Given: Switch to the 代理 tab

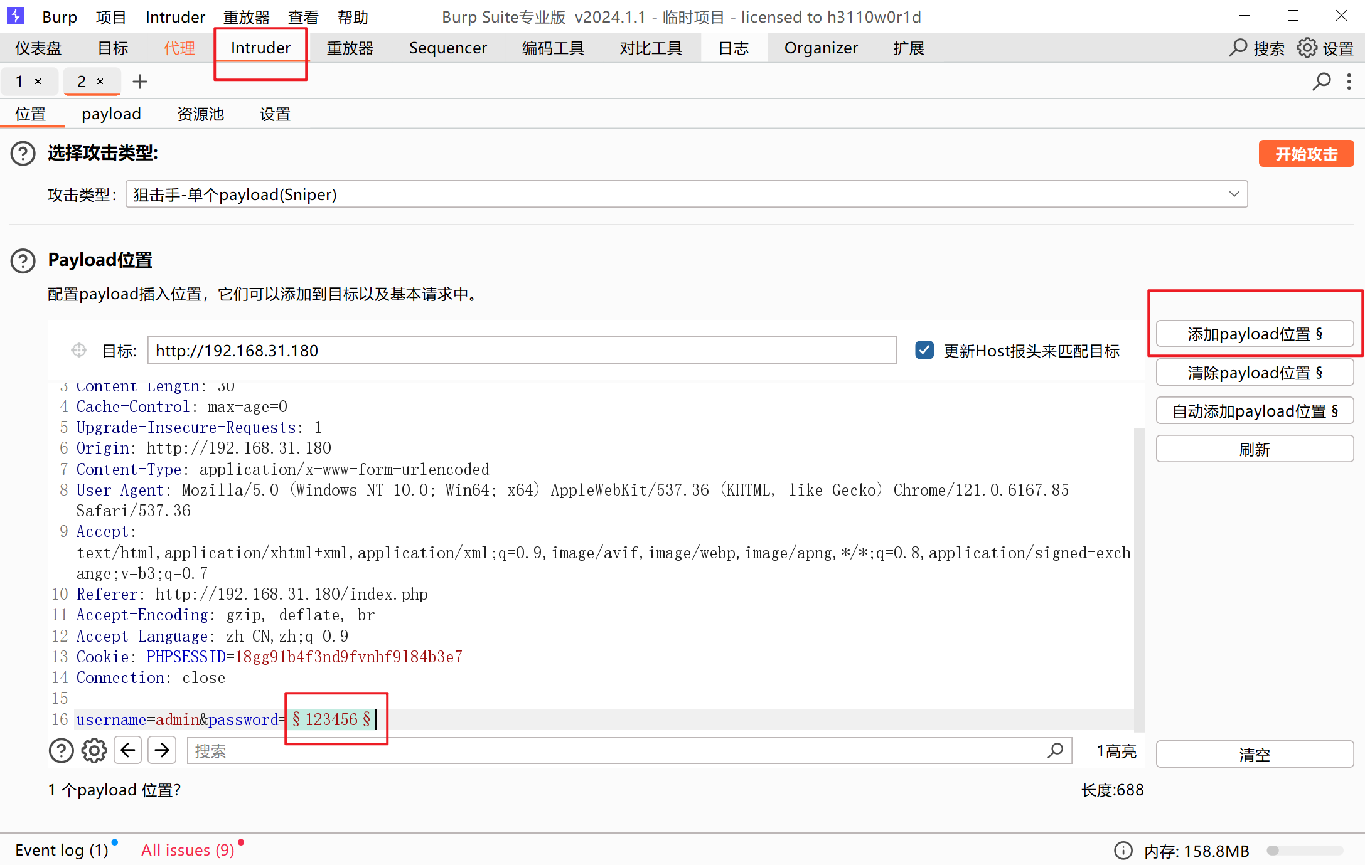Looking at the screenshot, I should click(x=179, y=48).
